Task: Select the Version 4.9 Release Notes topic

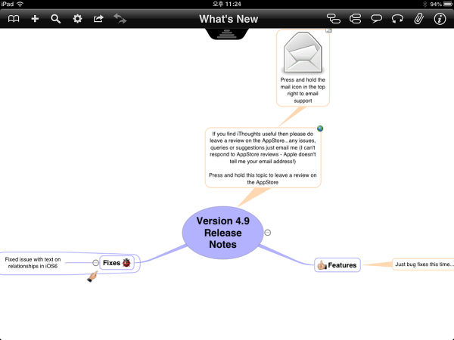Action: coord(222,233)
